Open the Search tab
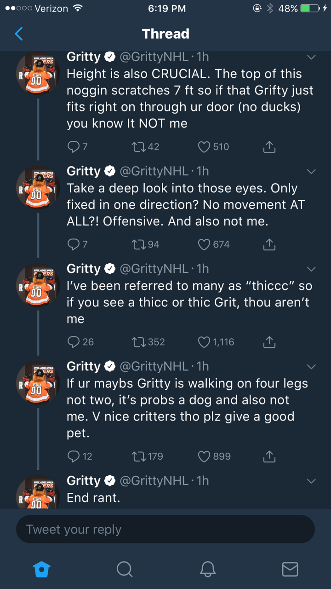This screenshot has width=331, height=589. coord(124,569)
